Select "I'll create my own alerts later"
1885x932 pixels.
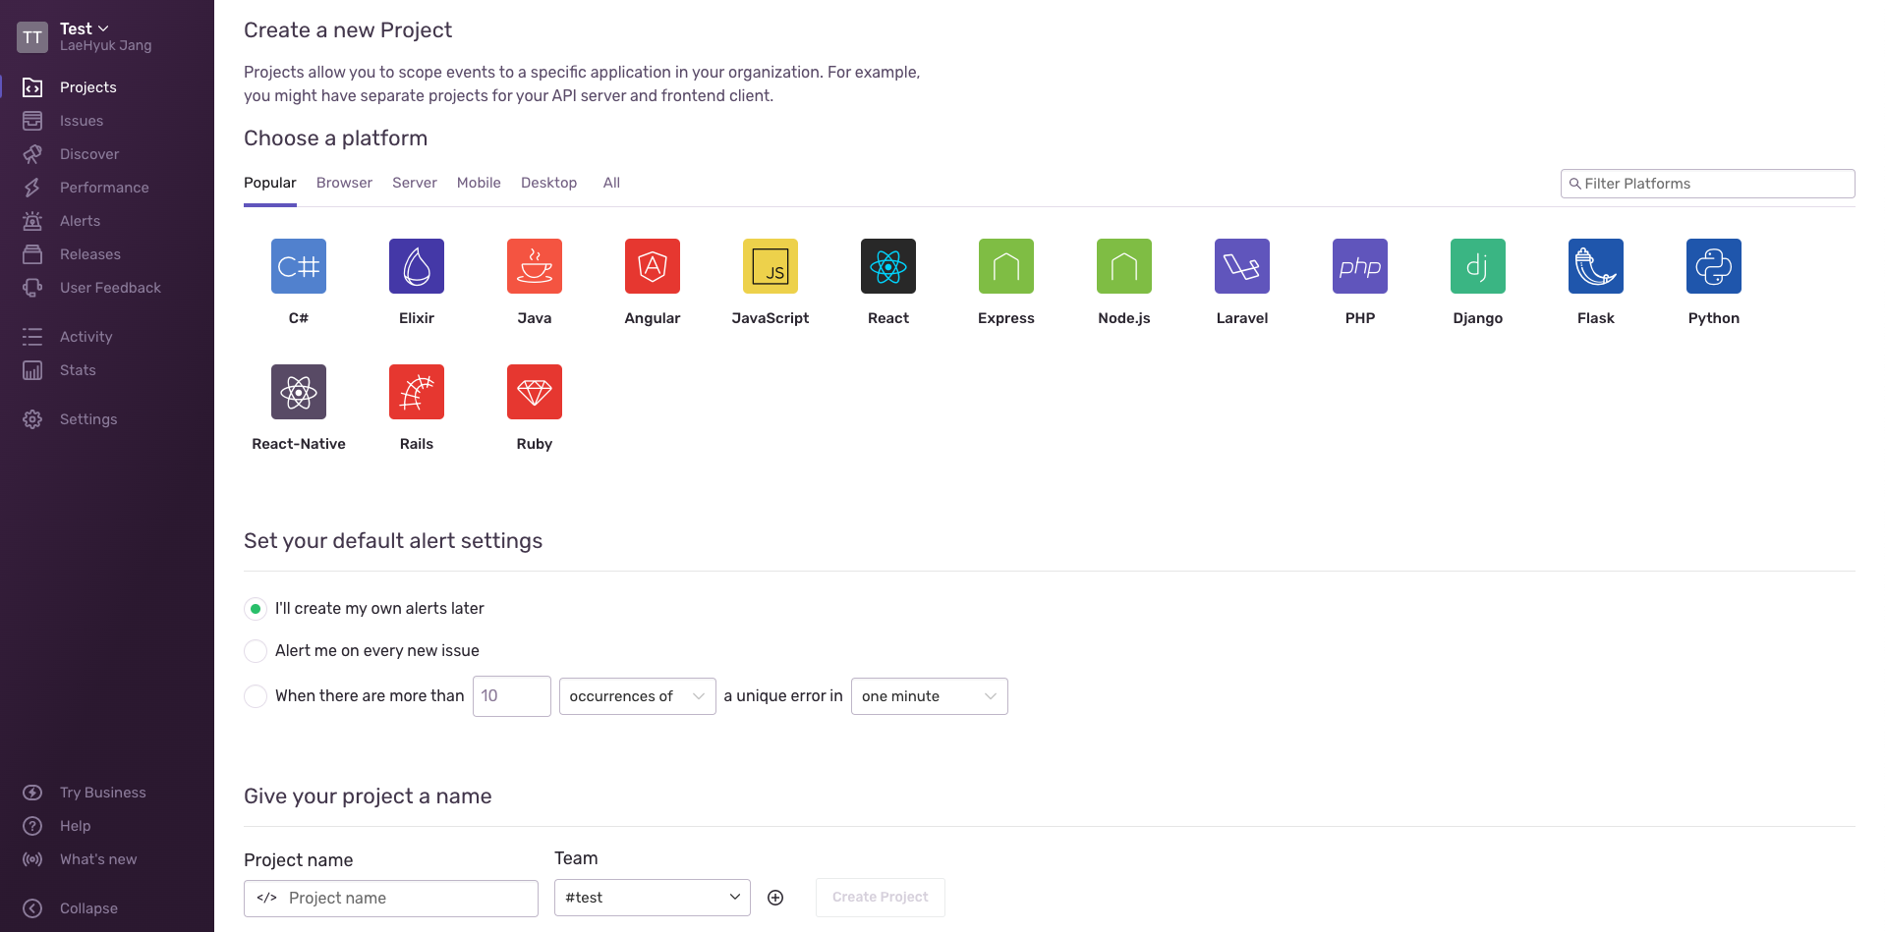tap(256, 609)
